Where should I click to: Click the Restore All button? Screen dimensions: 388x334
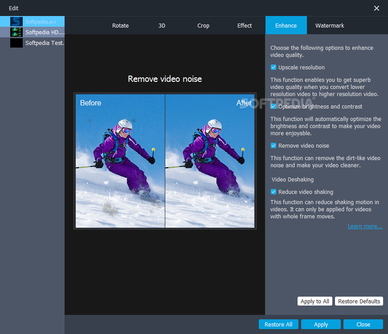[x=278, y=324]
